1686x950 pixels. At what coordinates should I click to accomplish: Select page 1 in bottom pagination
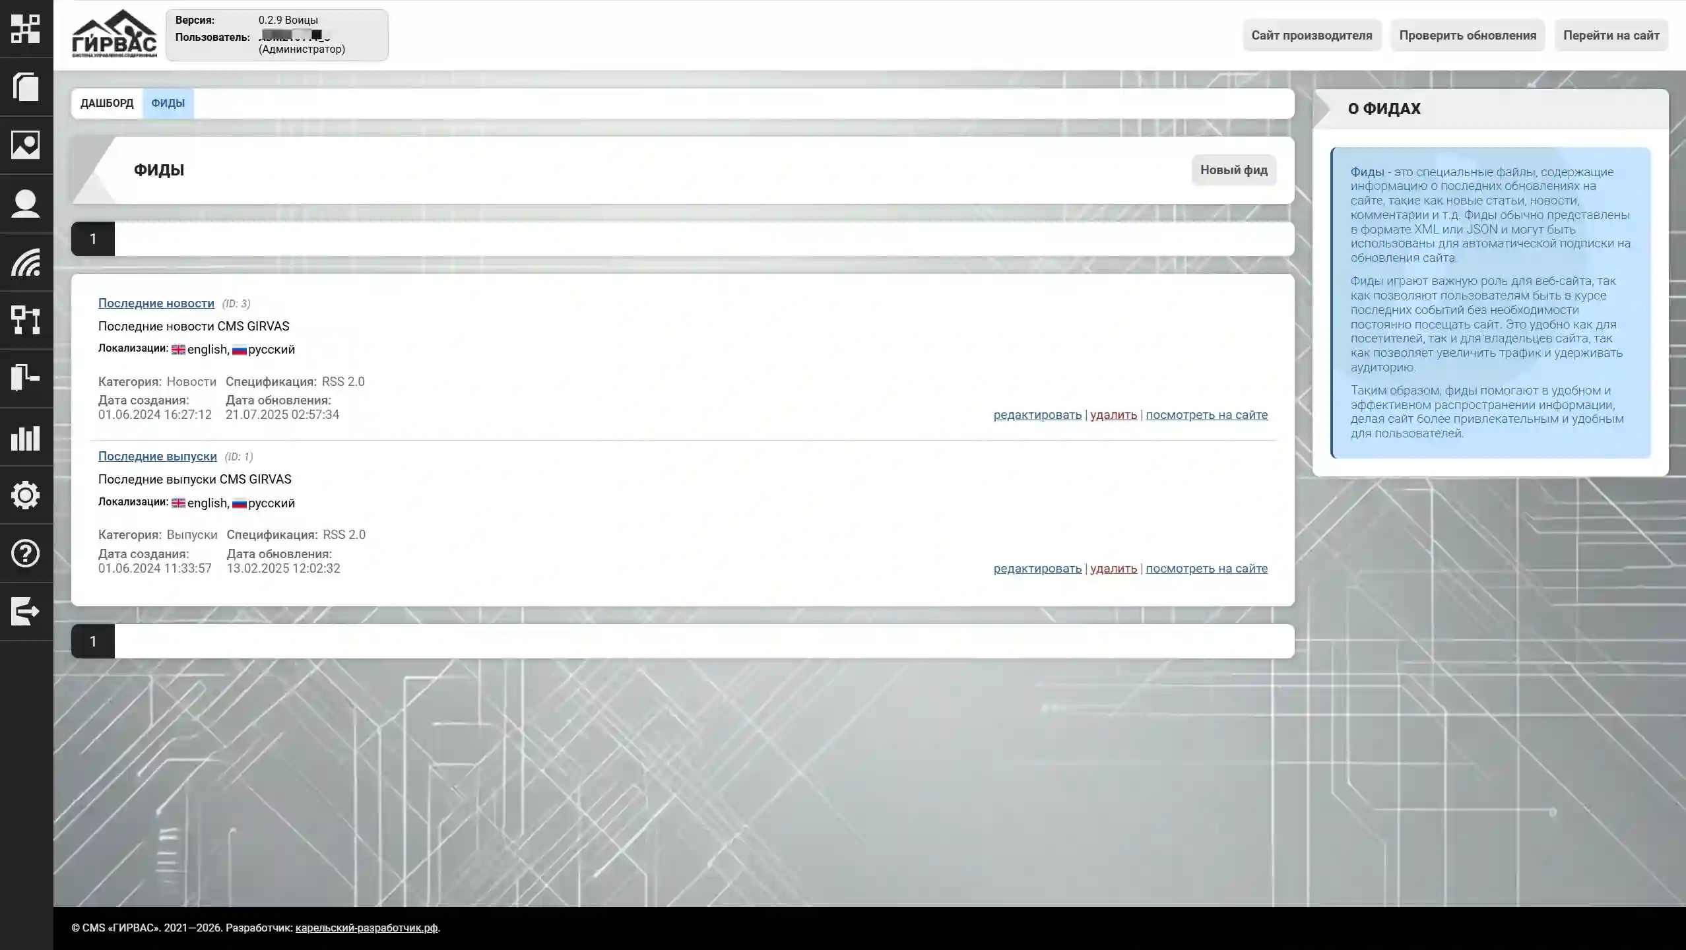93,641
